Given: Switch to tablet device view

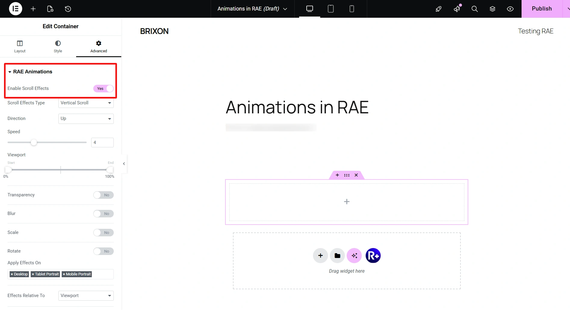Looking at the screenshot, I should 331,9.
